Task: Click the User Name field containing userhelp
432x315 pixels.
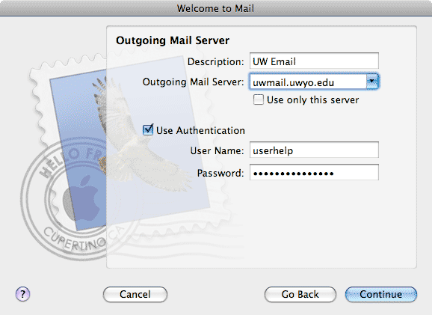Action: click(314, 150)
